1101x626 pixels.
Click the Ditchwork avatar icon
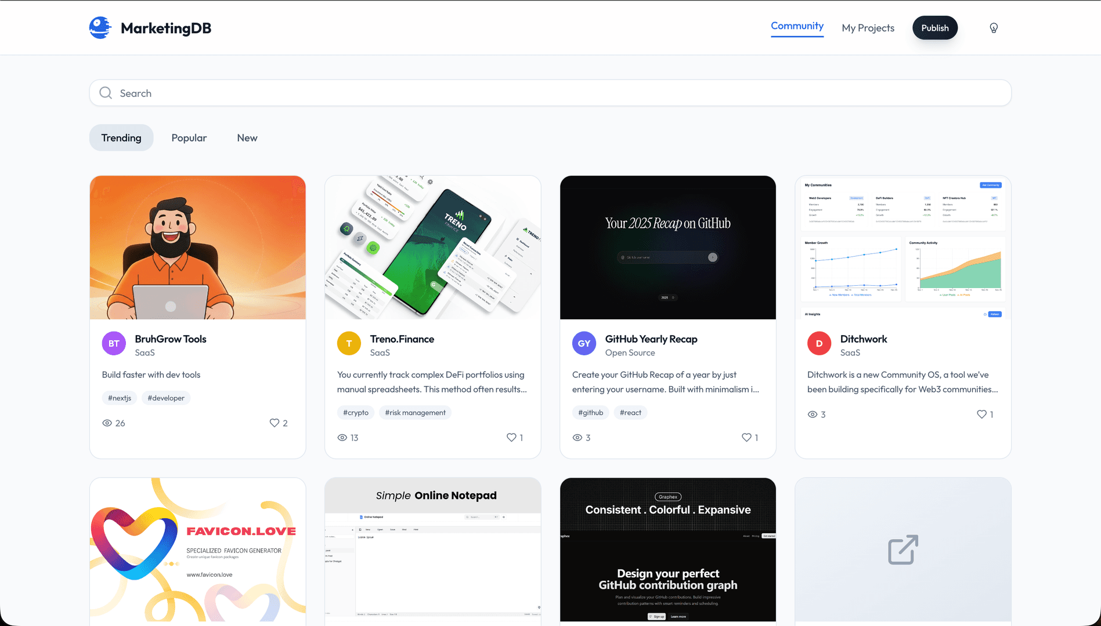[819, 343]
